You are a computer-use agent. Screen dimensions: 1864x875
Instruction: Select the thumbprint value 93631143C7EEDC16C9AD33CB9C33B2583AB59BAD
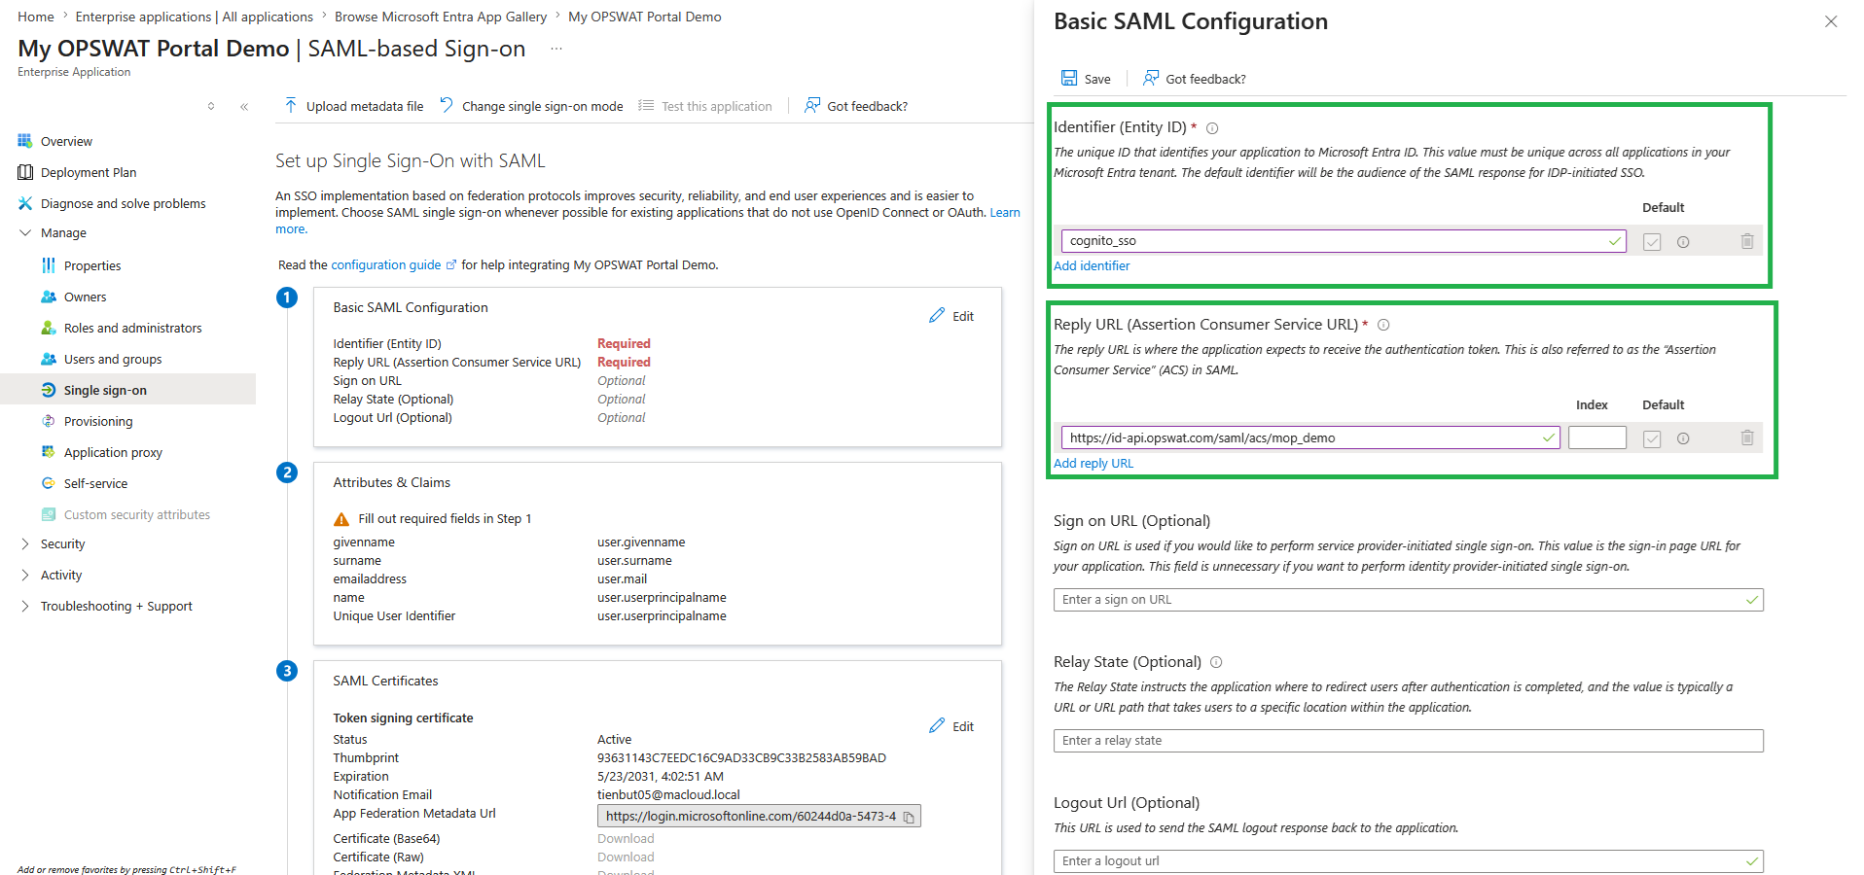coord(741,758)
